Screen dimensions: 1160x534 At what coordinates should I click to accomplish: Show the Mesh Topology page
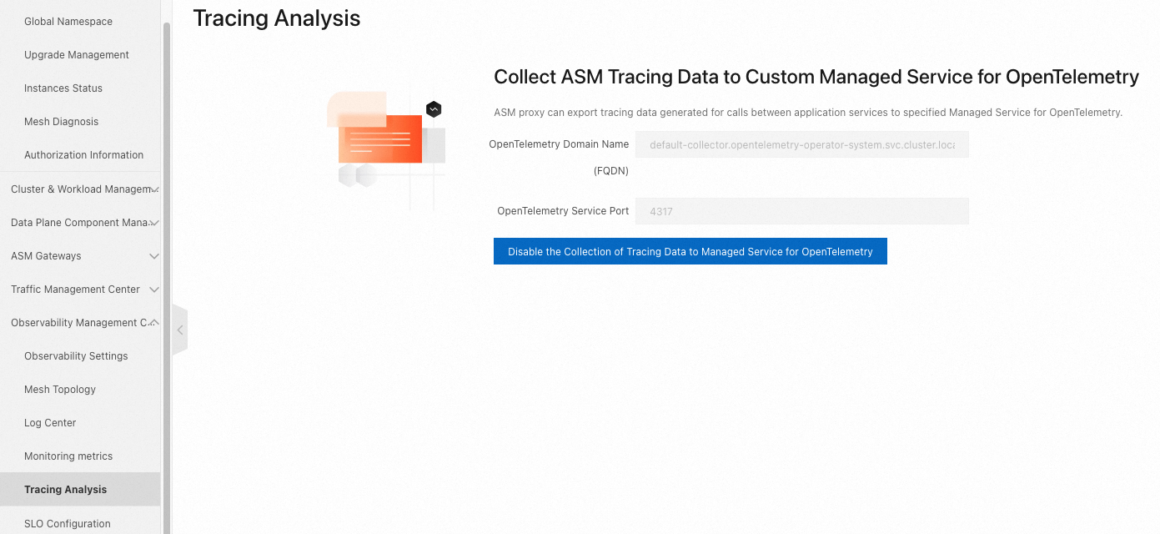click(x=60, y=390)
